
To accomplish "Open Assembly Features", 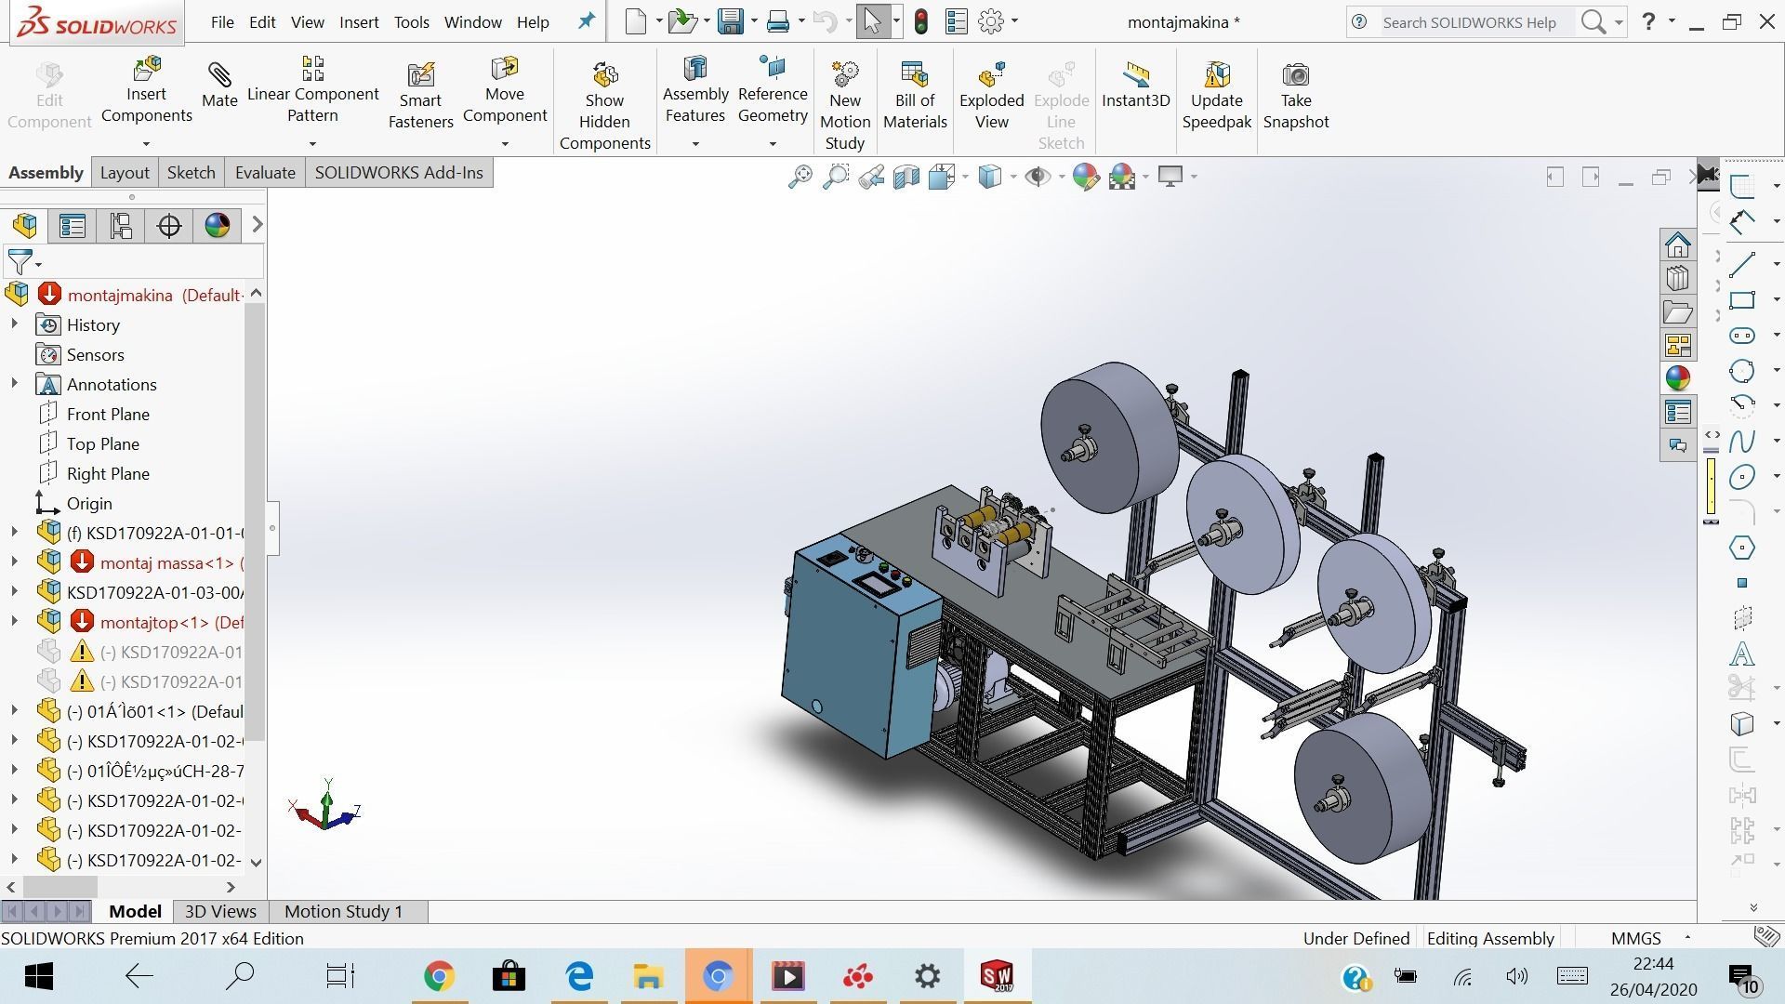I will 695,90.
